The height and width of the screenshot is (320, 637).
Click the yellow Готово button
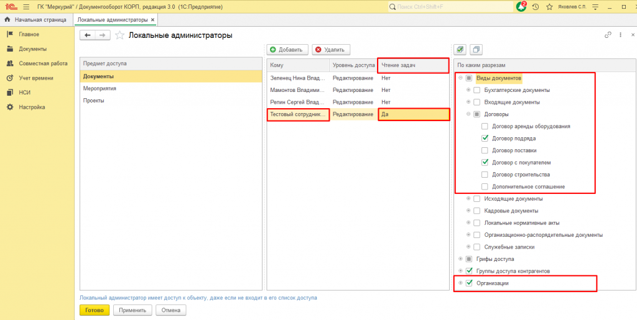pyautogui.click(x=95, y=310)
